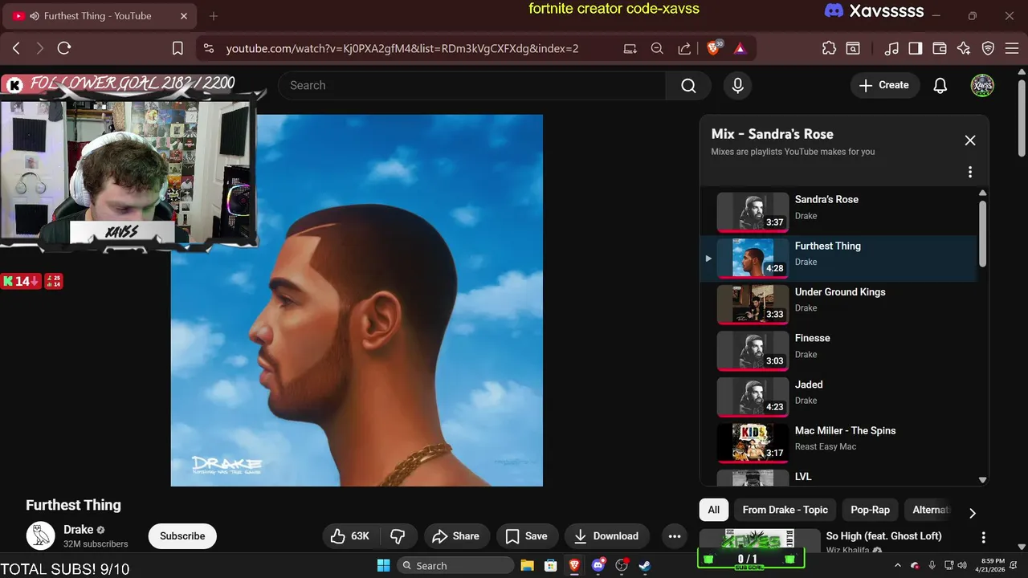Open the Brave Playlist music note icon
Image resolution: width=1028 pixels, height=578 pixels.
tap(891, 48)
